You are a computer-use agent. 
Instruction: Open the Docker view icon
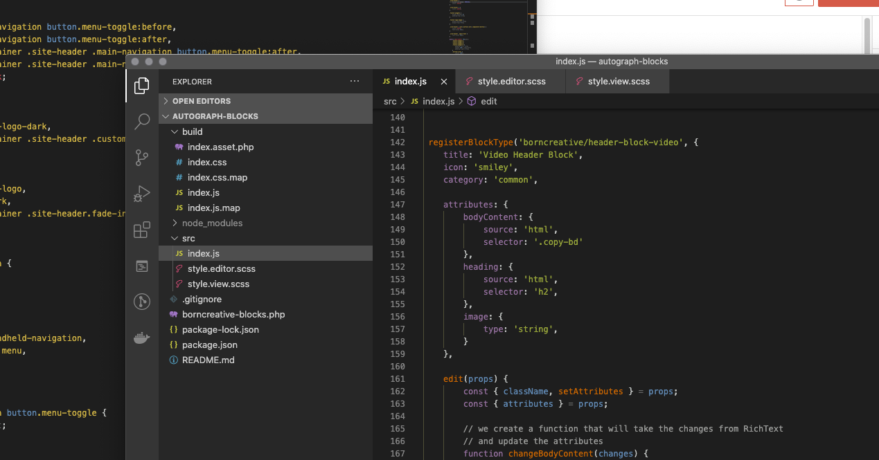142,338
